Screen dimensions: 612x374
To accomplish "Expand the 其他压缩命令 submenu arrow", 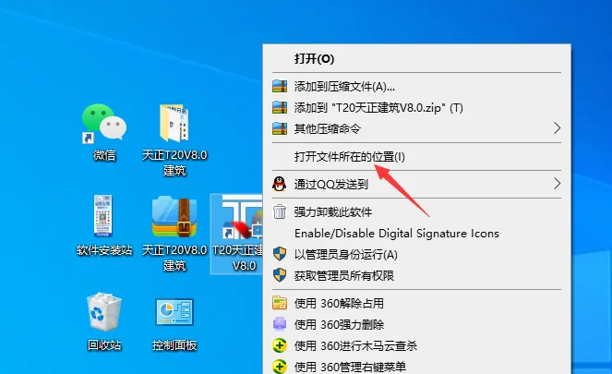I will [557, 128].
